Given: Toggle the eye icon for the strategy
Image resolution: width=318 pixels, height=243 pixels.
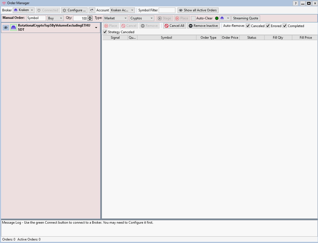Looking at the screenshot, I should click(x=6, y=27).
